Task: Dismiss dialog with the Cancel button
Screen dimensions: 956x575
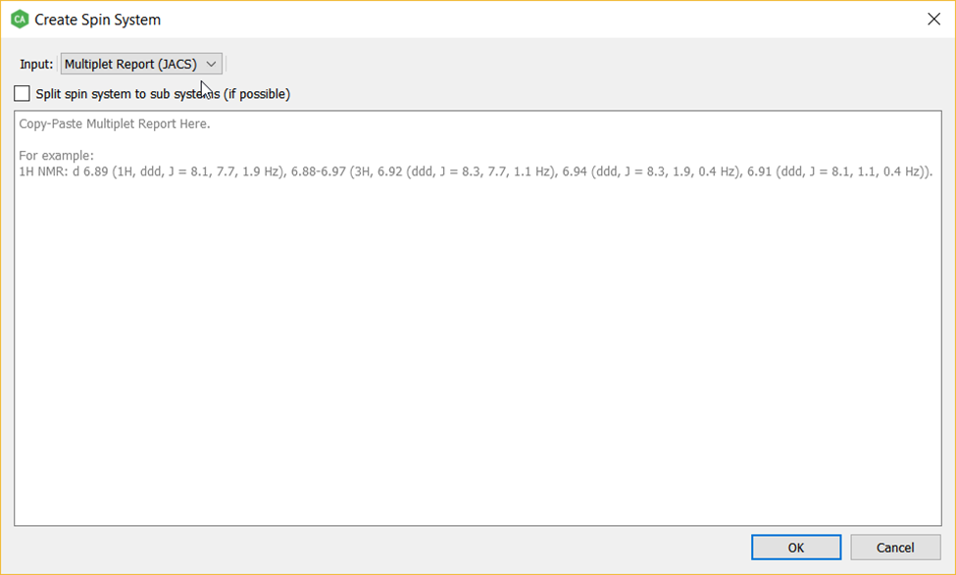Action: pyautogui.click(x=895, y=548)
